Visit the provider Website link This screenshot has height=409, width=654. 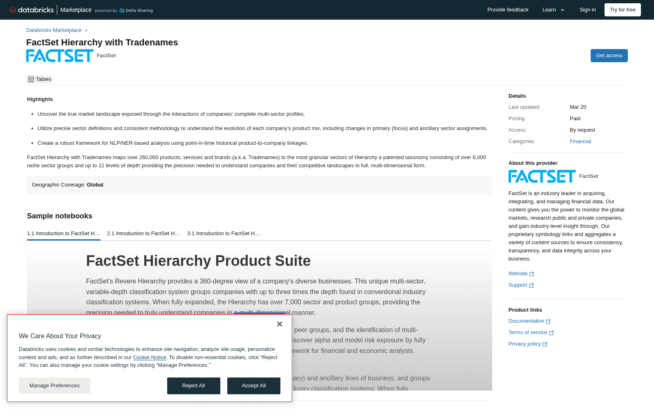tap(518, 274)
